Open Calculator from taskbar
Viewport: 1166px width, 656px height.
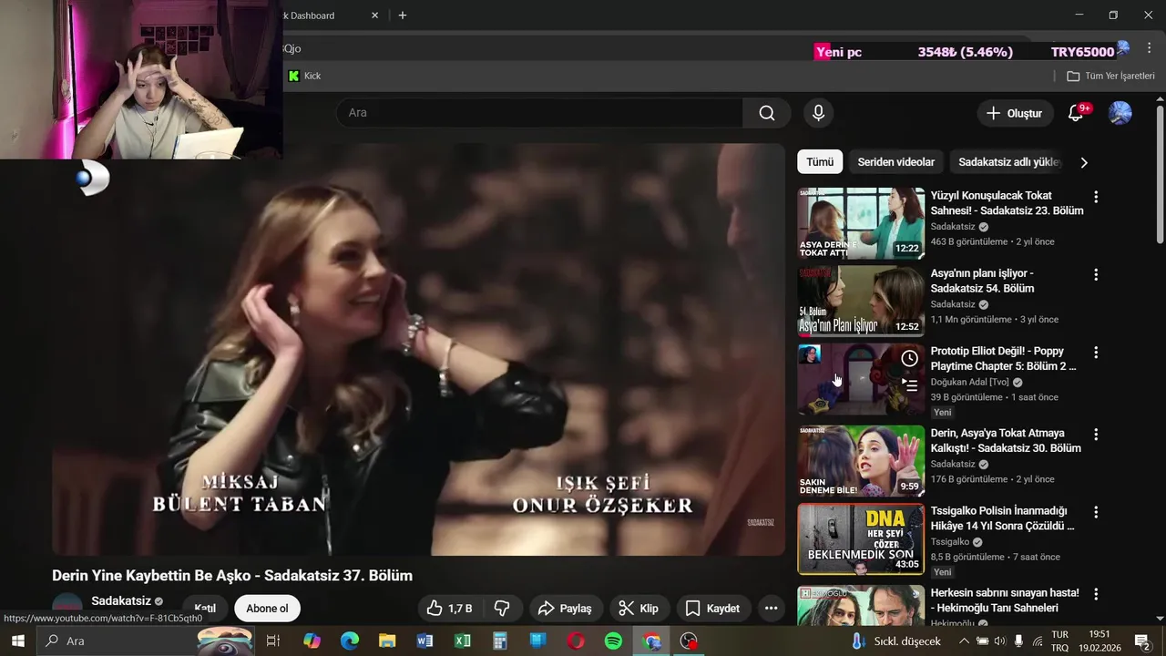[x=500, y=641]
